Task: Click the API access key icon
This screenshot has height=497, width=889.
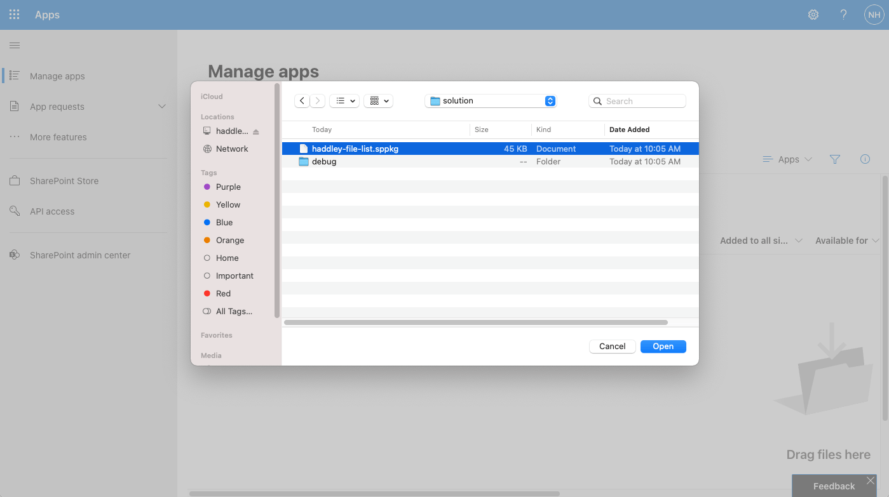Action: 15,211
